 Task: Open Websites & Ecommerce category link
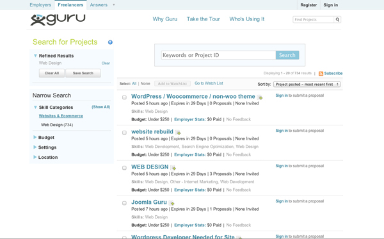(x=61, y=116)
